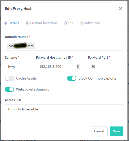Click the Forward Hostname / IP field

(59, 67)
